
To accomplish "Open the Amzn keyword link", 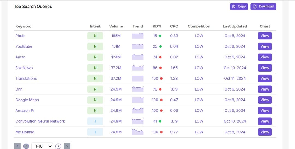I will [x=20, y=57].
